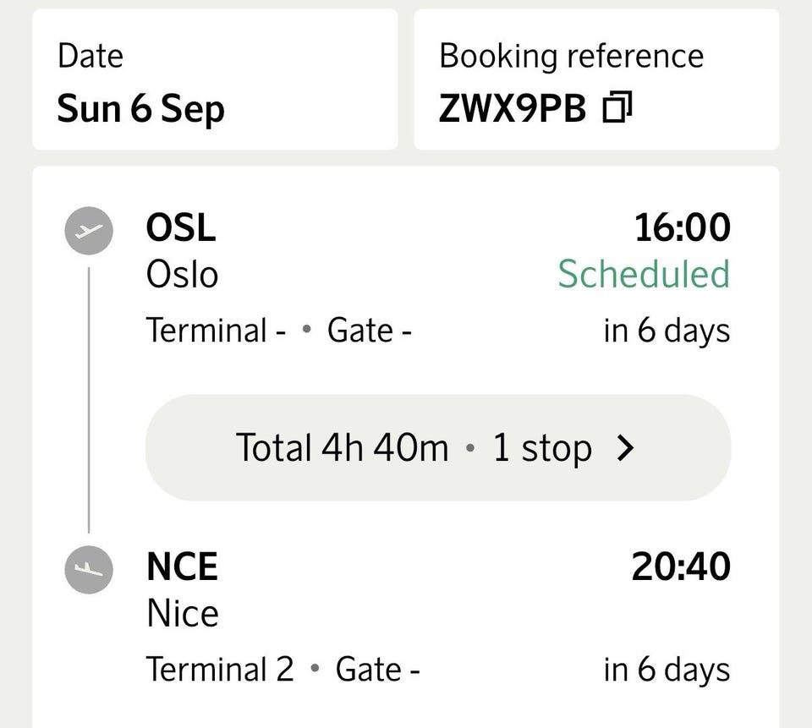The image size is (812, 728).
Task: Click the Oslo city name
Action: 182,275
